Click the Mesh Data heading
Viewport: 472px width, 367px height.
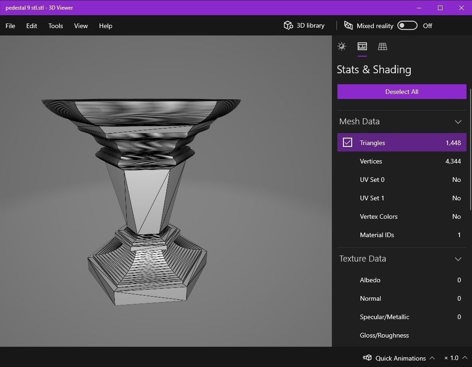(359, 122)
